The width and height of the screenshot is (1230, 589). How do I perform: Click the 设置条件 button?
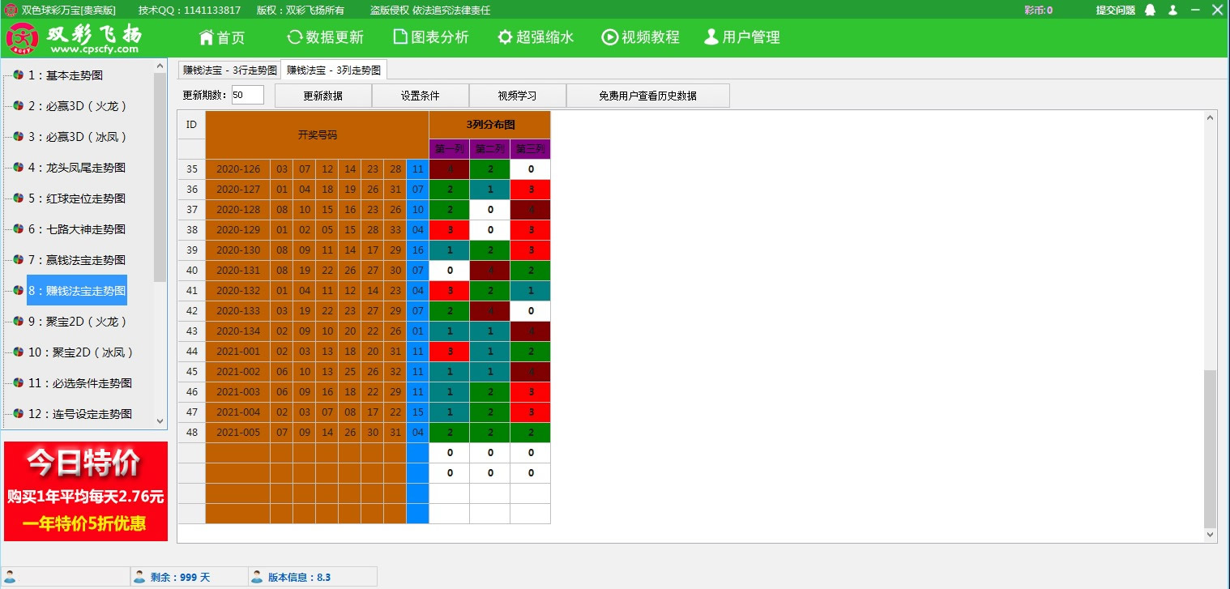click(420, 96)
